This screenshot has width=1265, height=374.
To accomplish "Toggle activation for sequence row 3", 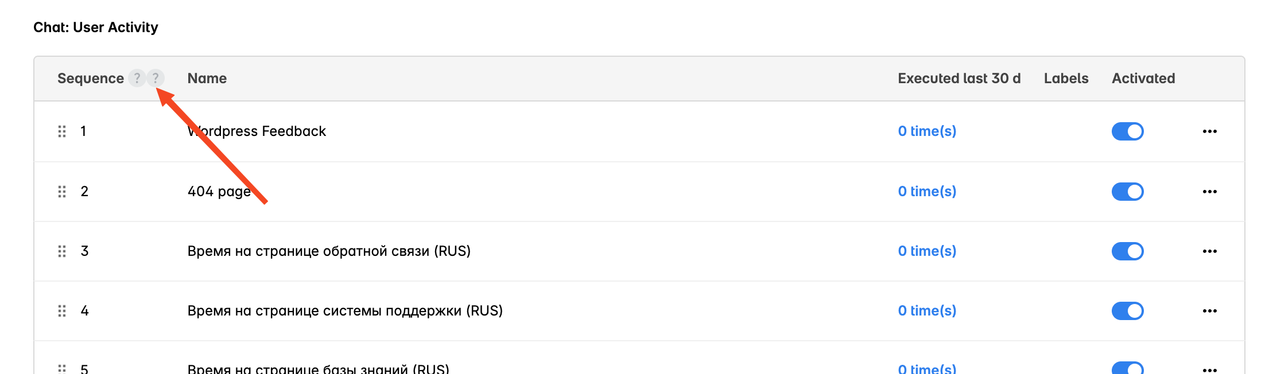I will tap(1128, 251).
